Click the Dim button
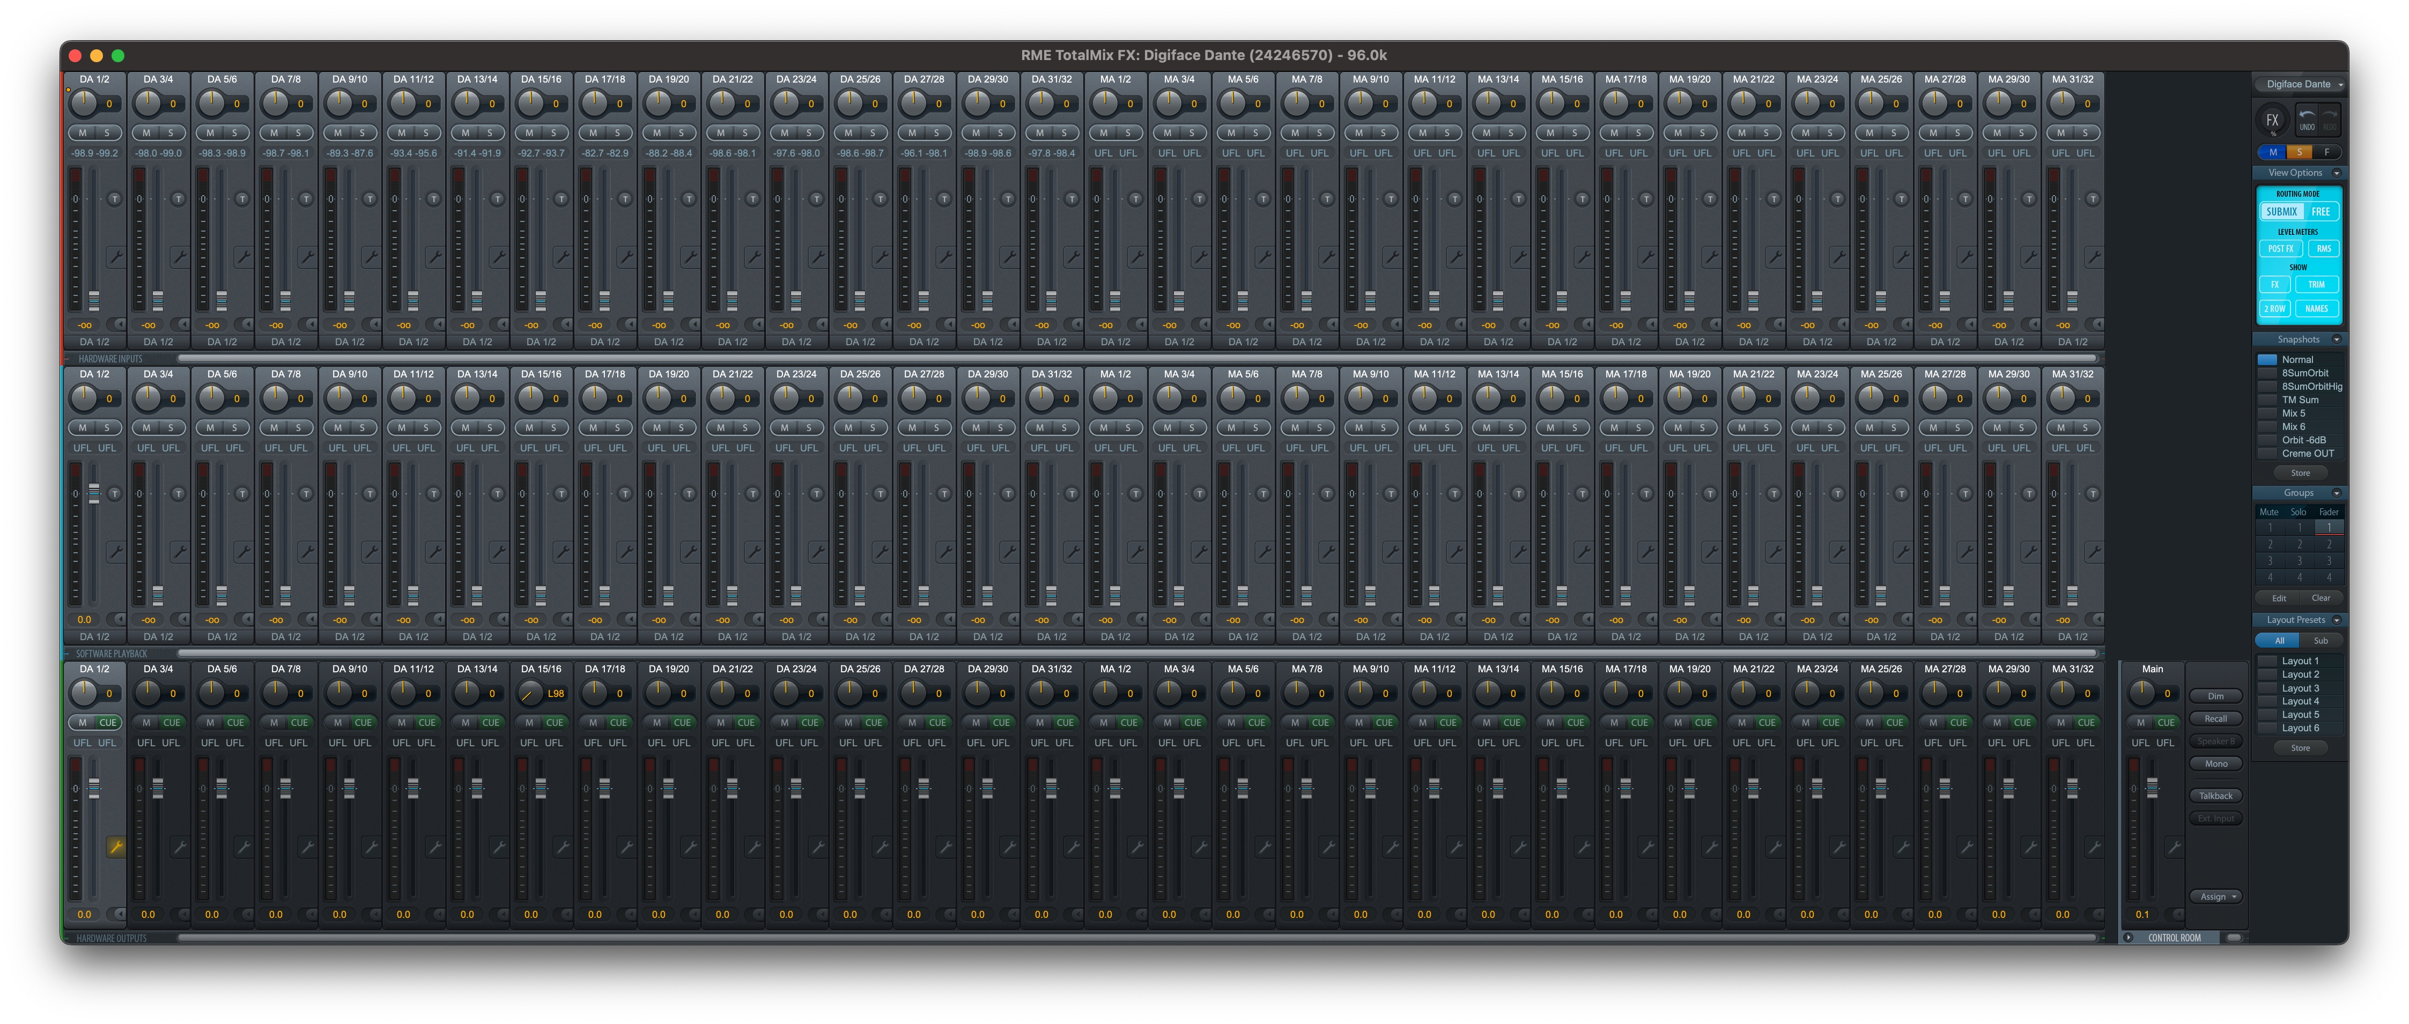2409x1024 pixels. [x=2215, y=696]
